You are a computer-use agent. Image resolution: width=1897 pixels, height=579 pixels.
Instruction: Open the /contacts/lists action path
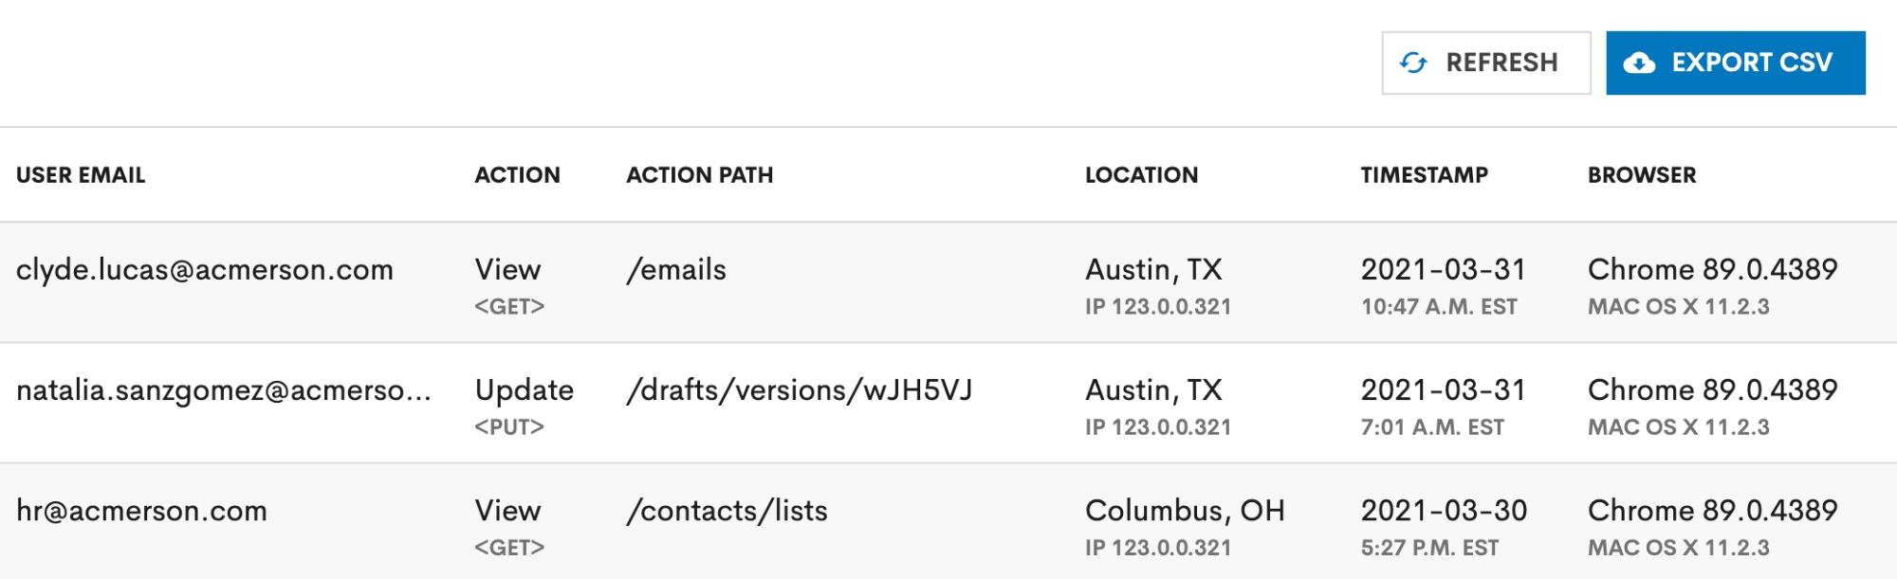727,511
